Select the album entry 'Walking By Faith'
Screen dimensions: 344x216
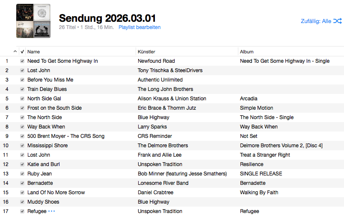tap(259, 193)
